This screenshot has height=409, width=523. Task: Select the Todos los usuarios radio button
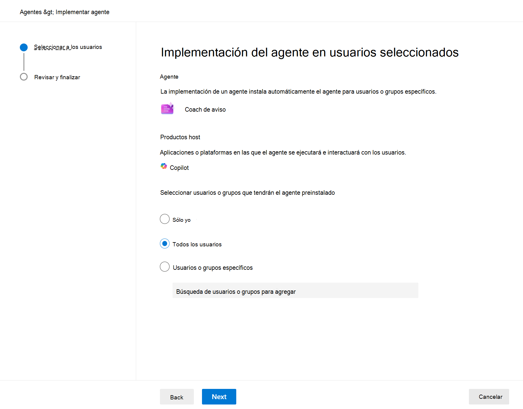pyautogui.click(x=165, y=244)
